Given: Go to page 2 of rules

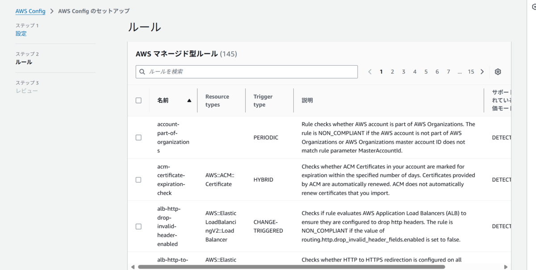Looking at the screenshot, I should tap(392, 72).
